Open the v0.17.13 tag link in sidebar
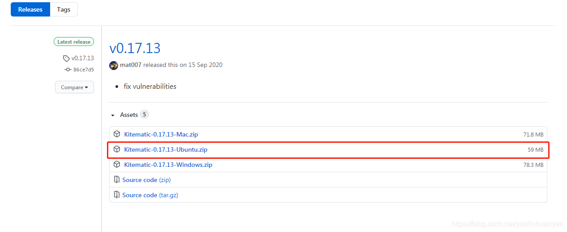Screen dimensions: 567x232 click(83, 58)
